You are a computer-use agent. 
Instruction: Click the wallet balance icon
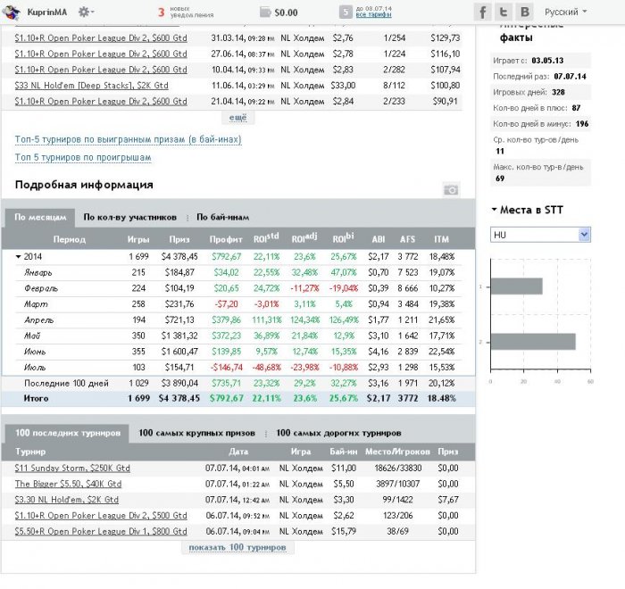pyautogui.click(x=265, y=12)
